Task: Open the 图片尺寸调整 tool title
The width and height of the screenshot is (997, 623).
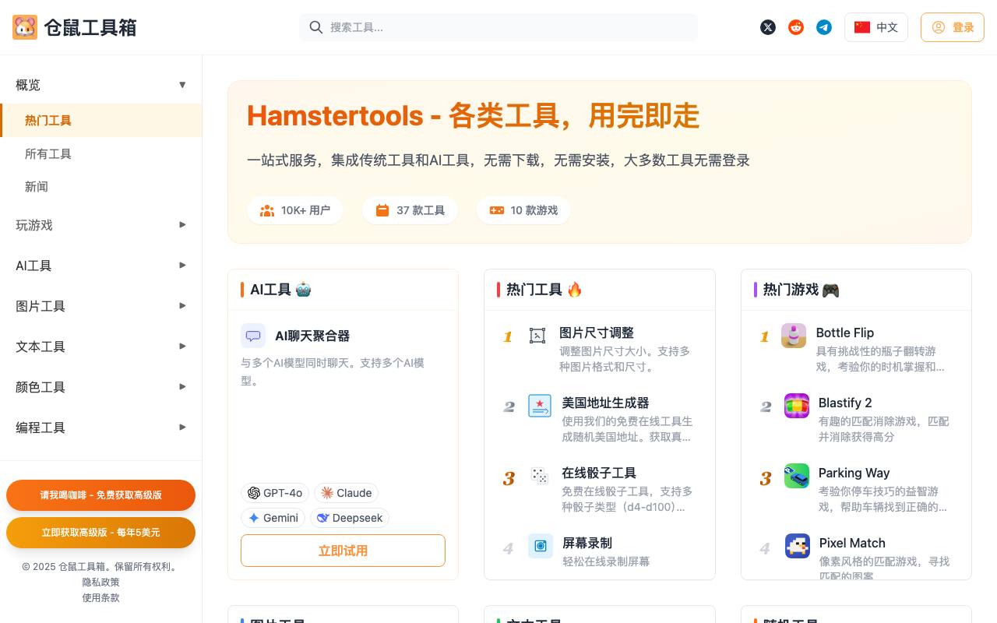Action: tap(597, 333)
